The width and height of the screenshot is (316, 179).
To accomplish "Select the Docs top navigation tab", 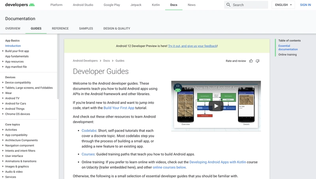I will (174, 5).
